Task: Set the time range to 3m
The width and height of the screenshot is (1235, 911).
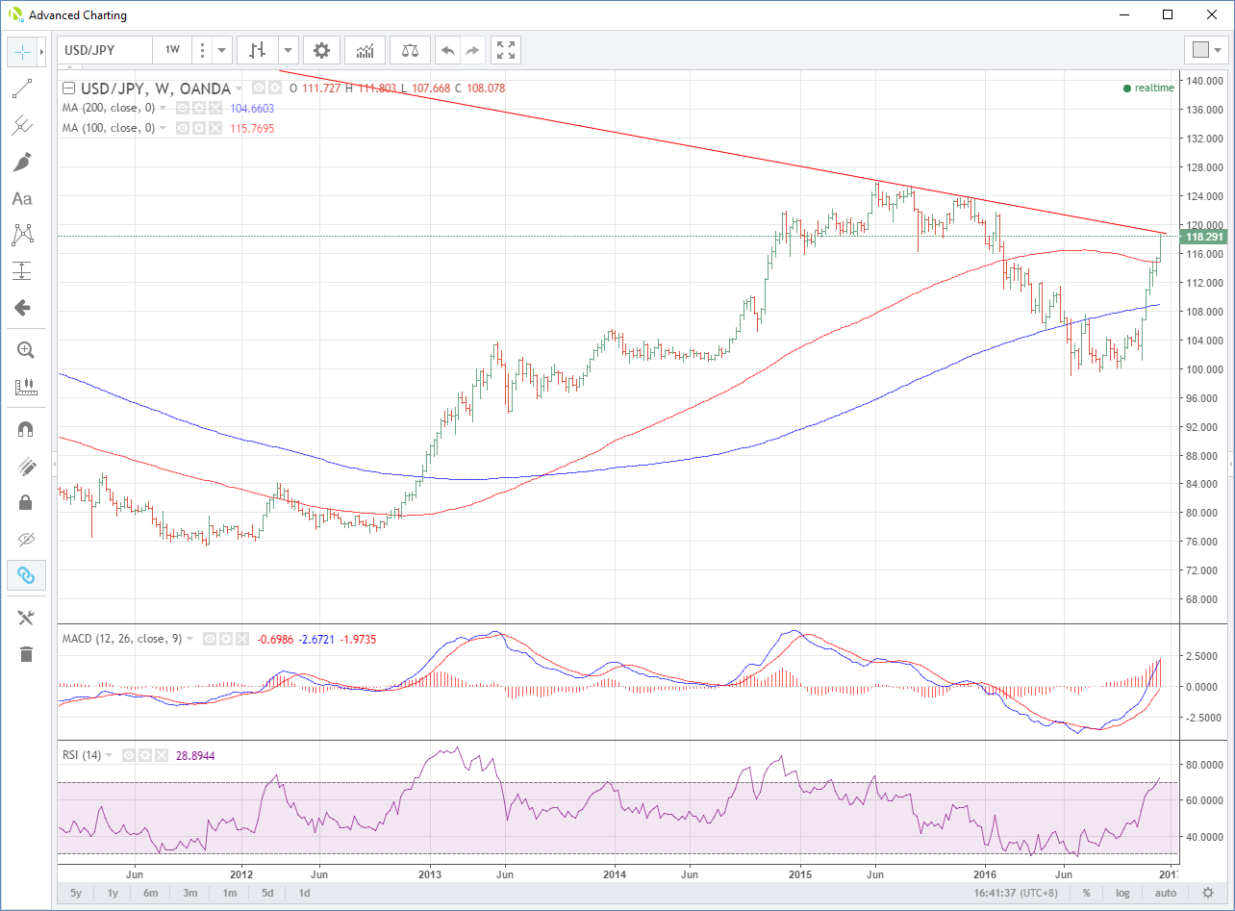Action: 190,893
